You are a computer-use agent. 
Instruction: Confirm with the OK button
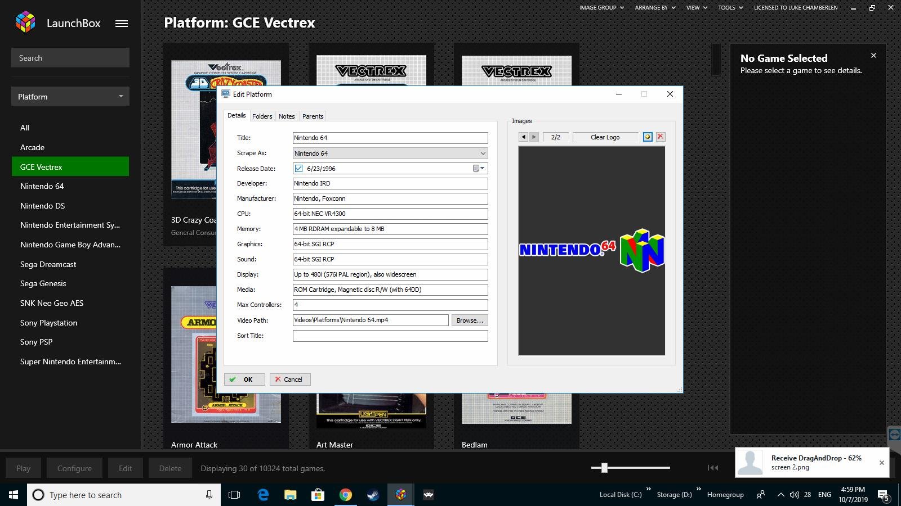[244, 379]
